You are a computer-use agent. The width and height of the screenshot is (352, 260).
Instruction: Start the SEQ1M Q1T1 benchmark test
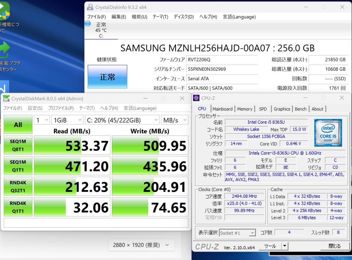tap(18, 166)
